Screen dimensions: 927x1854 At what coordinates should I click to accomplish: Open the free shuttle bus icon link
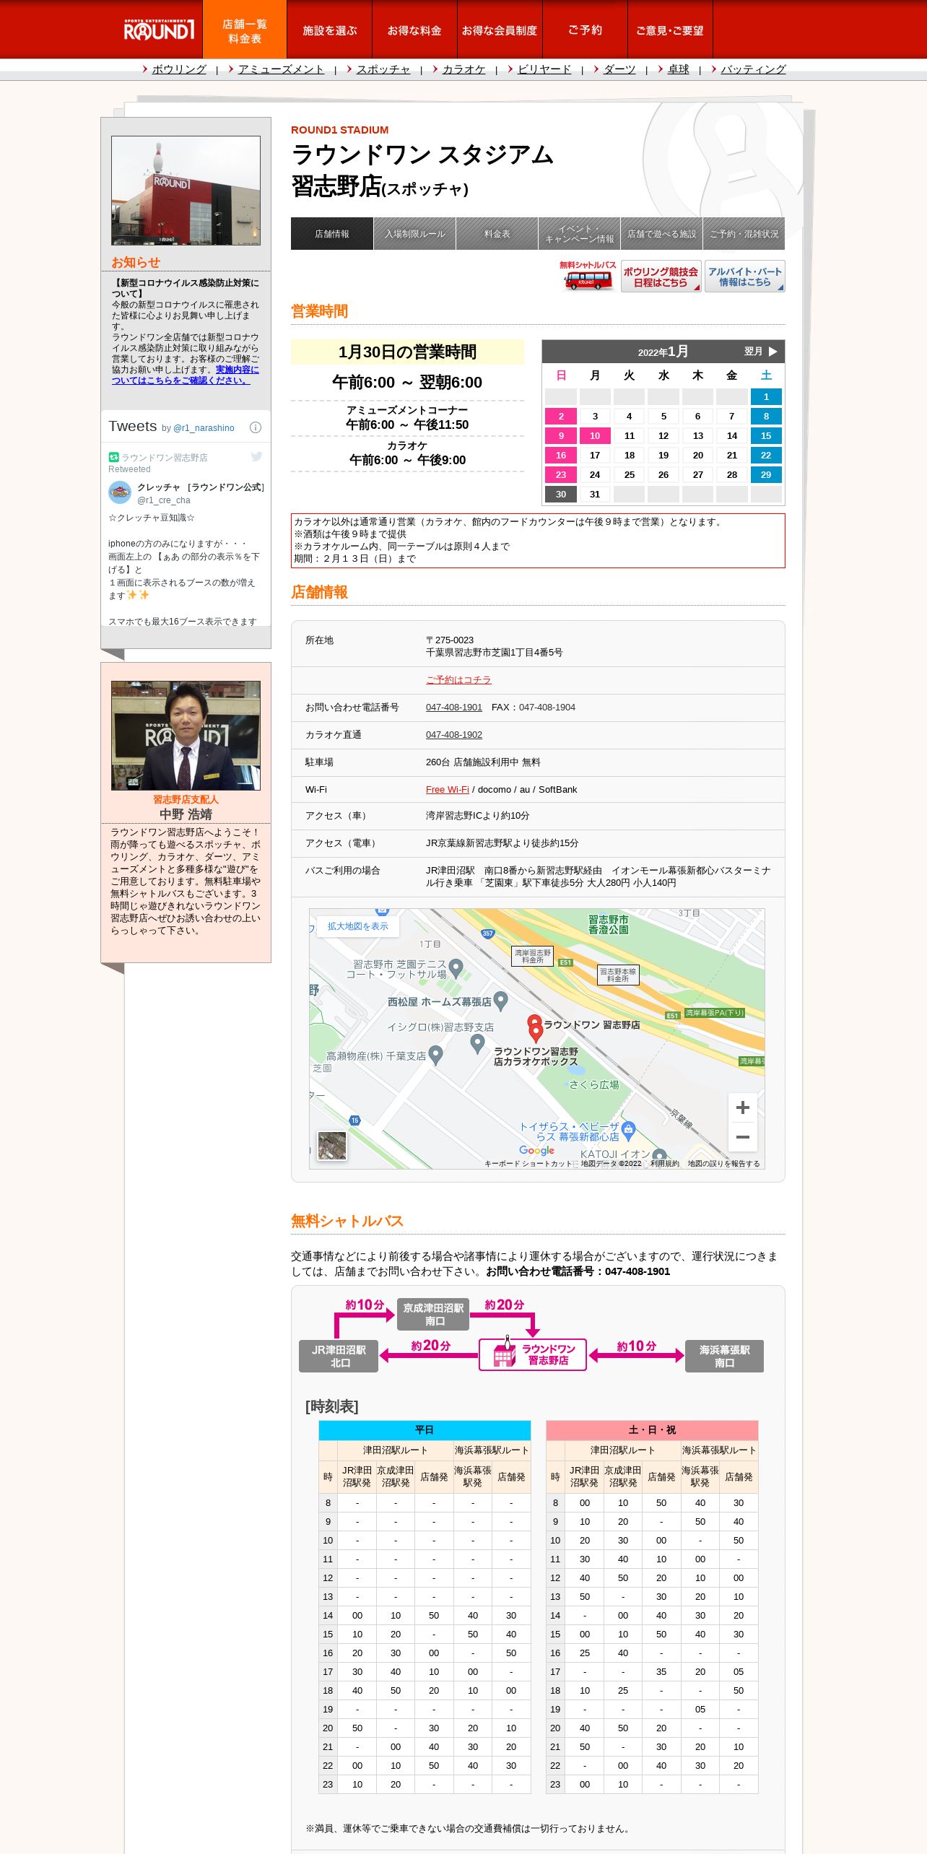(x=588, y=276)
